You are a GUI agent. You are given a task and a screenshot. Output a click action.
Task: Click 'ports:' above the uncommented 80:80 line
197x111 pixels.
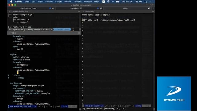pyautogui.click(x=16, y=47)
